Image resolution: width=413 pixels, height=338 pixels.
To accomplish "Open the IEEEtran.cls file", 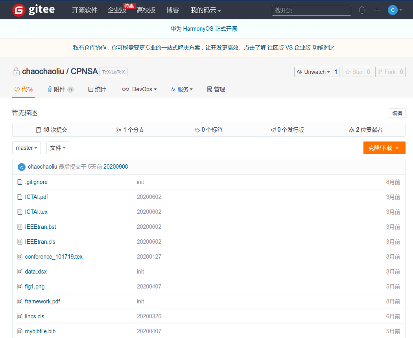I will pyautogui.click(x=40, y=242).
